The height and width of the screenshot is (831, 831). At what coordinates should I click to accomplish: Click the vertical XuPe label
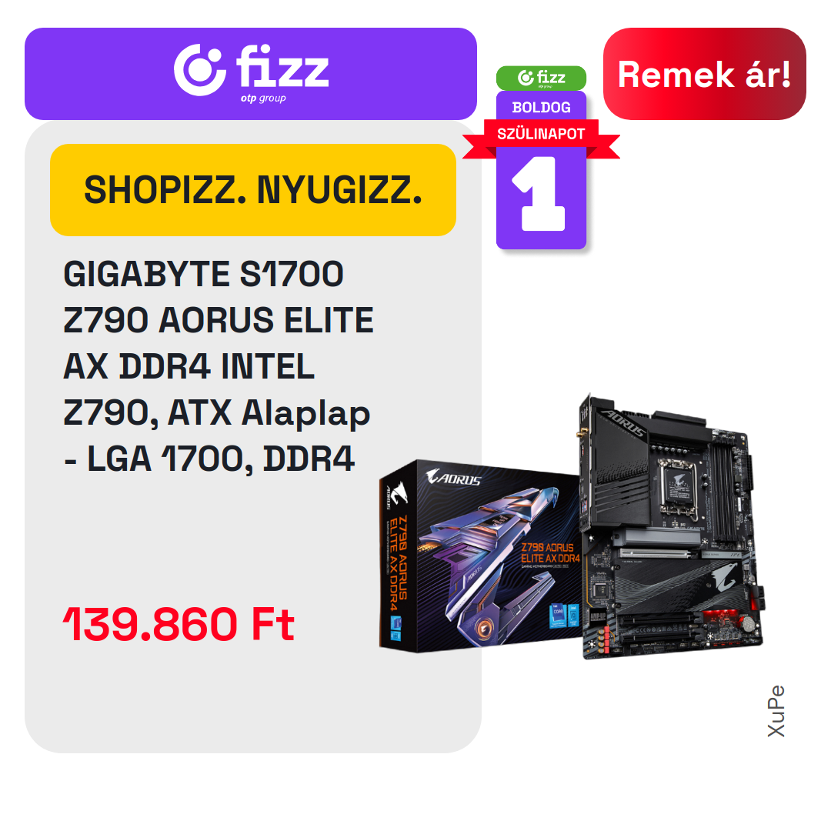[776, 711]
